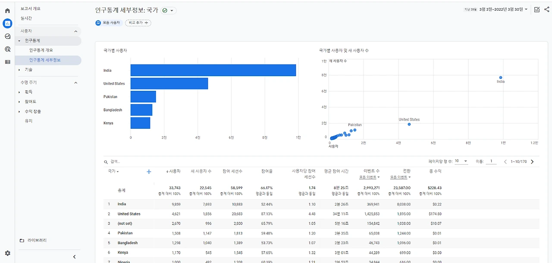The height and width of the screenshot is (263, 552).
Task: Expand the 기술 tree item
Action: pos(19,70)
